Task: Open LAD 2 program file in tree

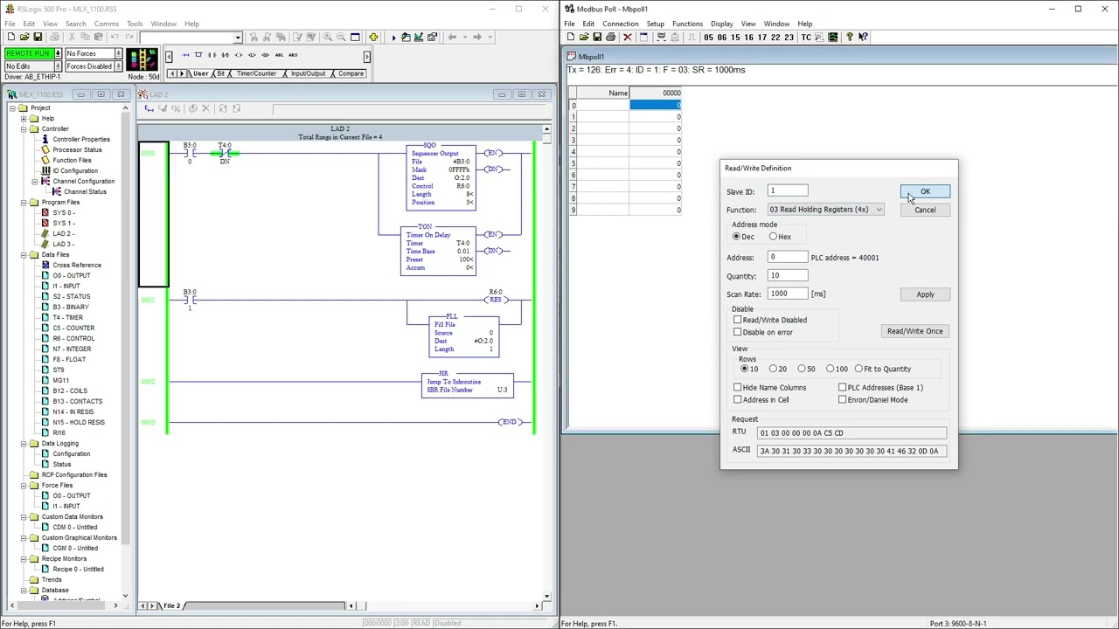Action: pyautogui.click(x=63, y=233)
